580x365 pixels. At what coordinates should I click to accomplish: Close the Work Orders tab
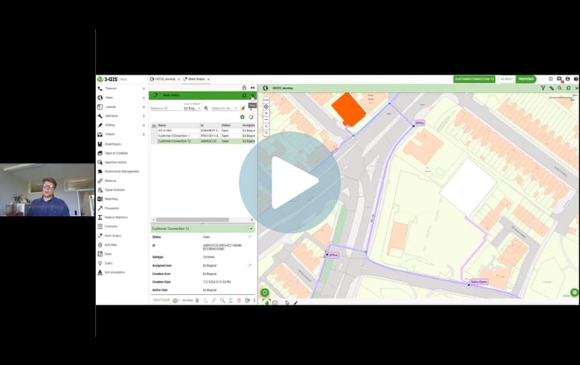point(209,79)
